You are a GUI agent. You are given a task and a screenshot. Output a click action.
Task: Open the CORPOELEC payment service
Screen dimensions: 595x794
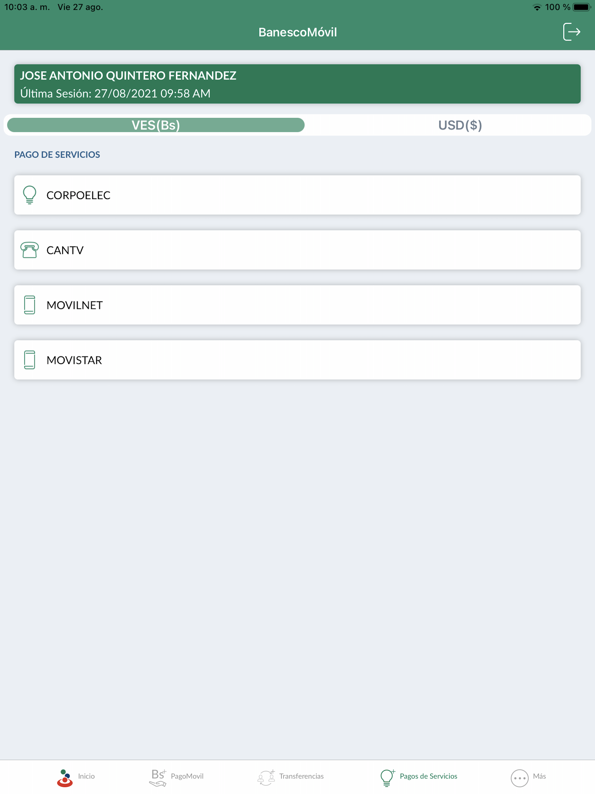tap(297, 195)
